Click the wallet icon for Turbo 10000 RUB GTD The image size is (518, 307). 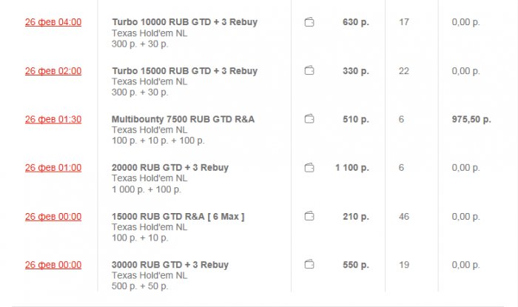click(309, 23)
